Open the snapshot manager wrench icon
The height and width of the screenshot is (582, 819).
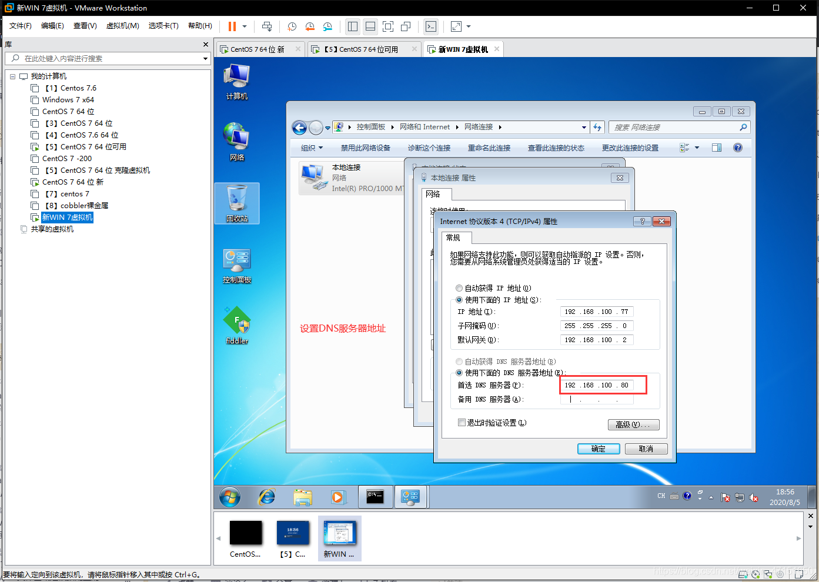327,26
